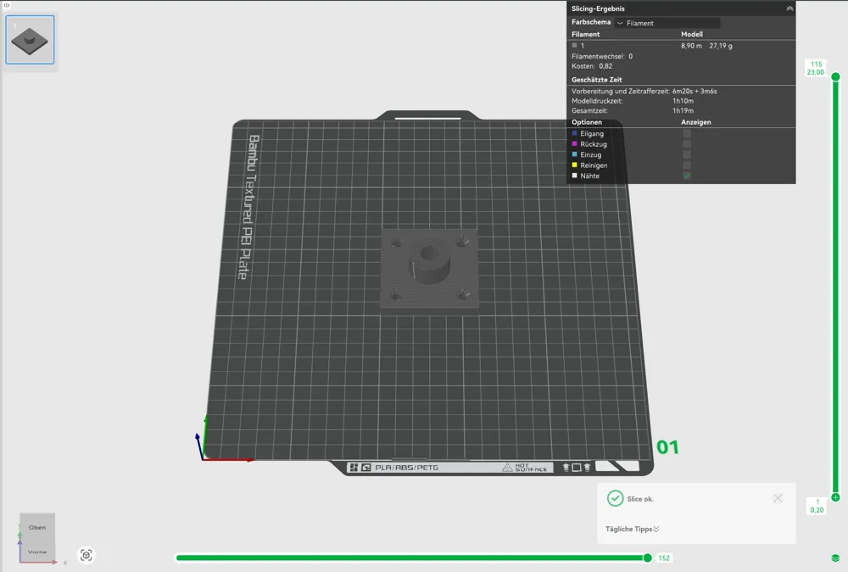Click the Geschätzte Zeit heading
This screenshot has height=572, width=848.
pyautogui.click(x=596, y=80)
